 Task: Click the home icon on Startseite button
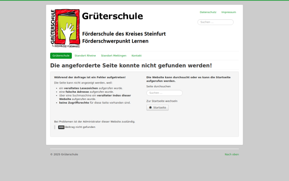(x=150, y=108)
